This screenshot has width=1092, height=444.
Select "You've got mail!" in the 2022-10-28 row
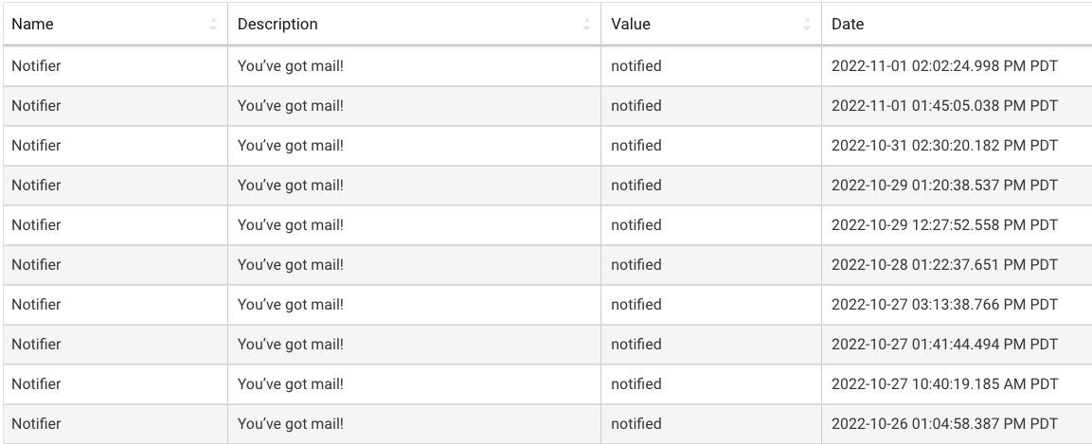290,265
